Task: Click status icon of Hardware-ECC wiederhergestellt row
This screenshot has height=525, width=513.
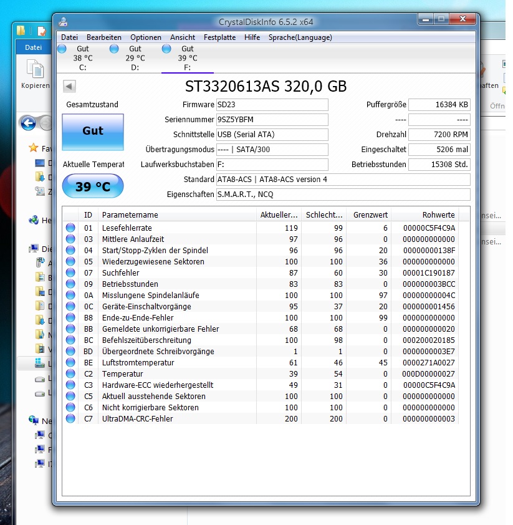Action: (70, 385)
